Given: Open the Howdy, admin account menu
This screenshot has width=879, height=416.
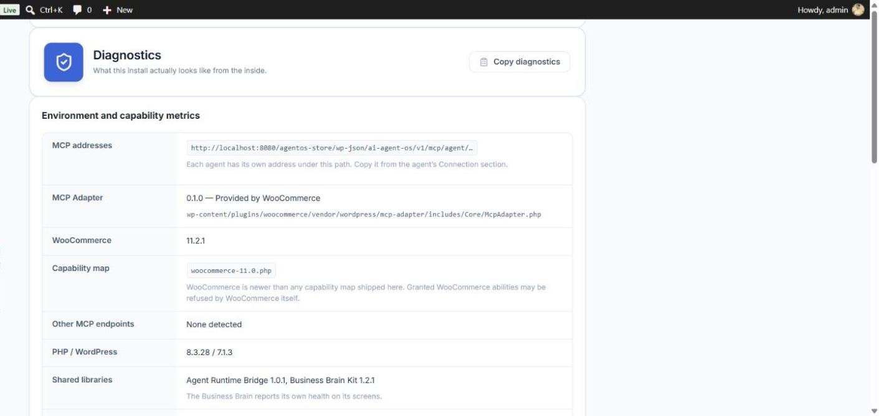Looking at the screenshot, I should point(831,10).
